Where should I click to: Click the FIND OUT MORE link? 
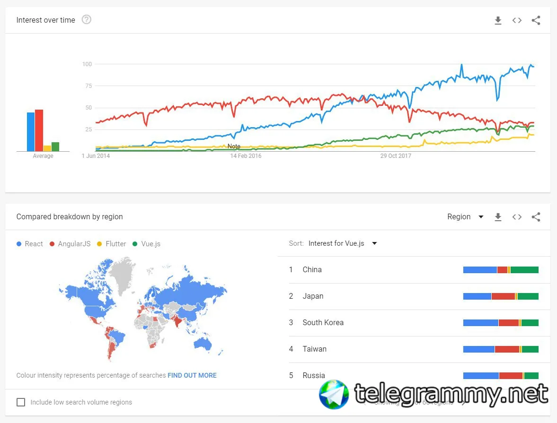(192, 375)
